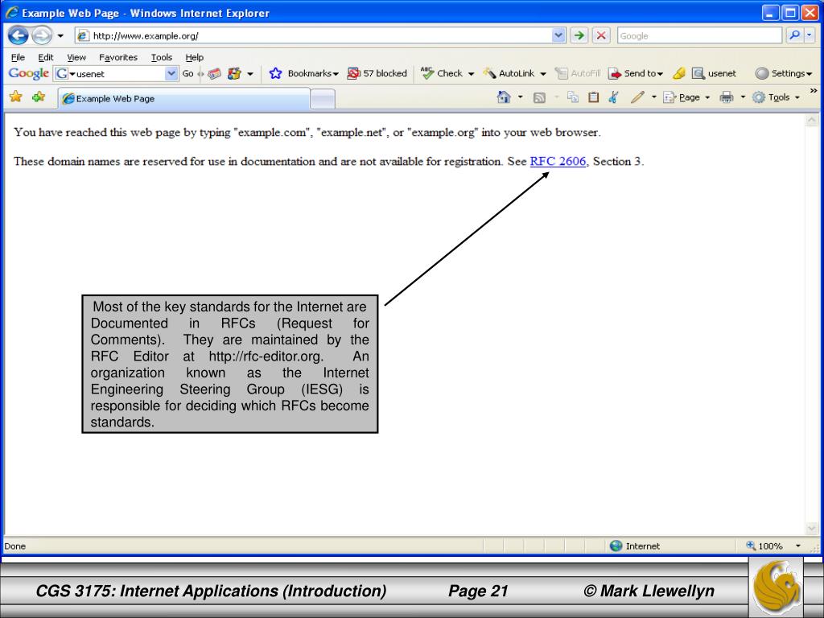Screen dimensions: 824x618
Task: Click the usenet find word button
Action: click(x=715, y=73)
